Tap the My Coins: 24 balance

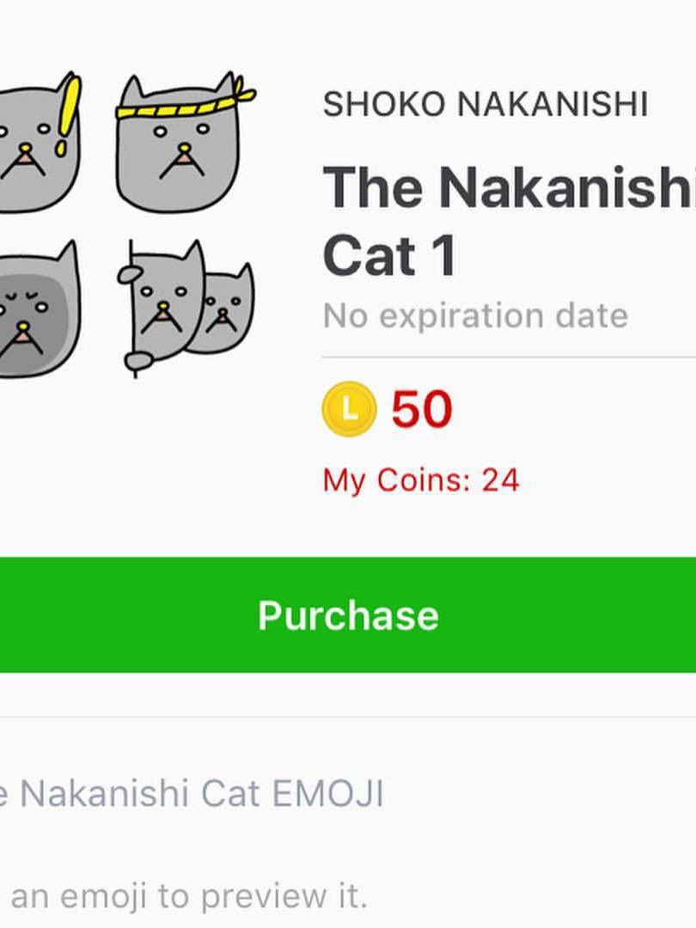point(421,479)
